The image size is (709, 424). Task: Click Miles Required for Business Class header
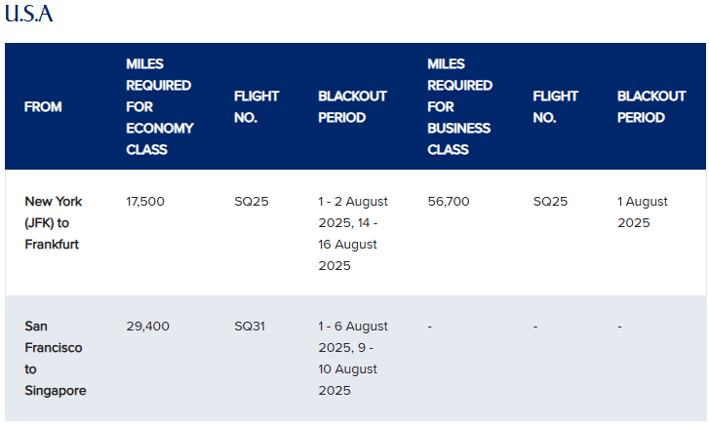coord(460,106)
